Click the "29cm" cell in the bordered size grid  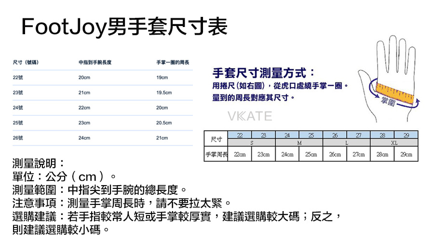(406, 154)
